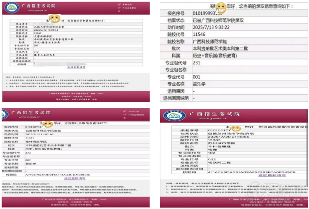Click the institute logo above the 苏州城市学院 result
Screen dimensions: 309x209
tap(174, 115)
